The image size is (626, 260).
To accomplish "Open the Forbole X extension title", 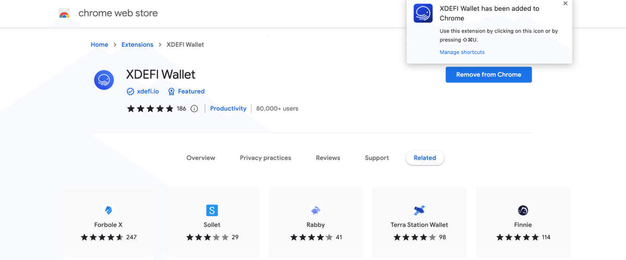I will pyautogui.click(x=109, y=225).
